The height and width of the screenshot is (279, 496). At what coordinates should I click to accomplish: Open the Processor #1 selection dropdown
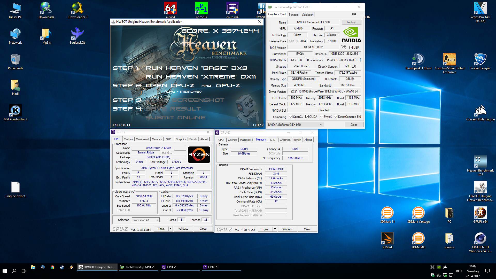click(x=146, y=220)
